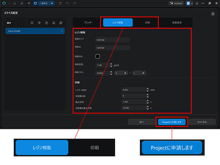Open the Assistant panel button
Image resolution: width=220 pixels, height=165 pixels.
coord(176,3)
